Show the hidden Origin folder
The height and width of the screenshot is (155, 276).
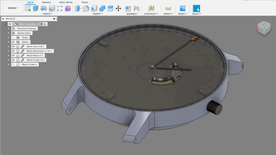tap(13, 38)
